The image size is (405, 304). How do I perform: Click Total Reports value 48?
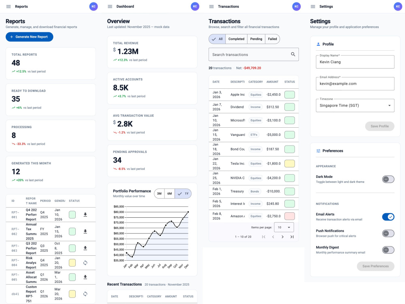16,63
